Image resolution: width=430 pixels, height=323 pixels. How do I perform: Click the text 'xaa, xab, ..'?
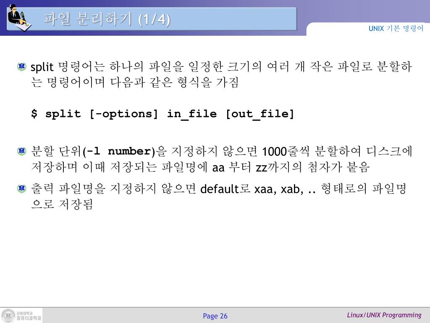click(285, 189)
